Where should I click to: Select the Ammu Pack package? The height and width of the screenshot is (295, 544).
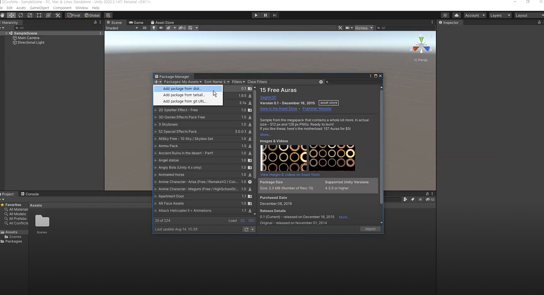point(204,146)
